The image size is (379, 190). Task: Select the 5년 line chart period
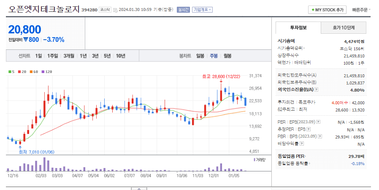[107, 56]
